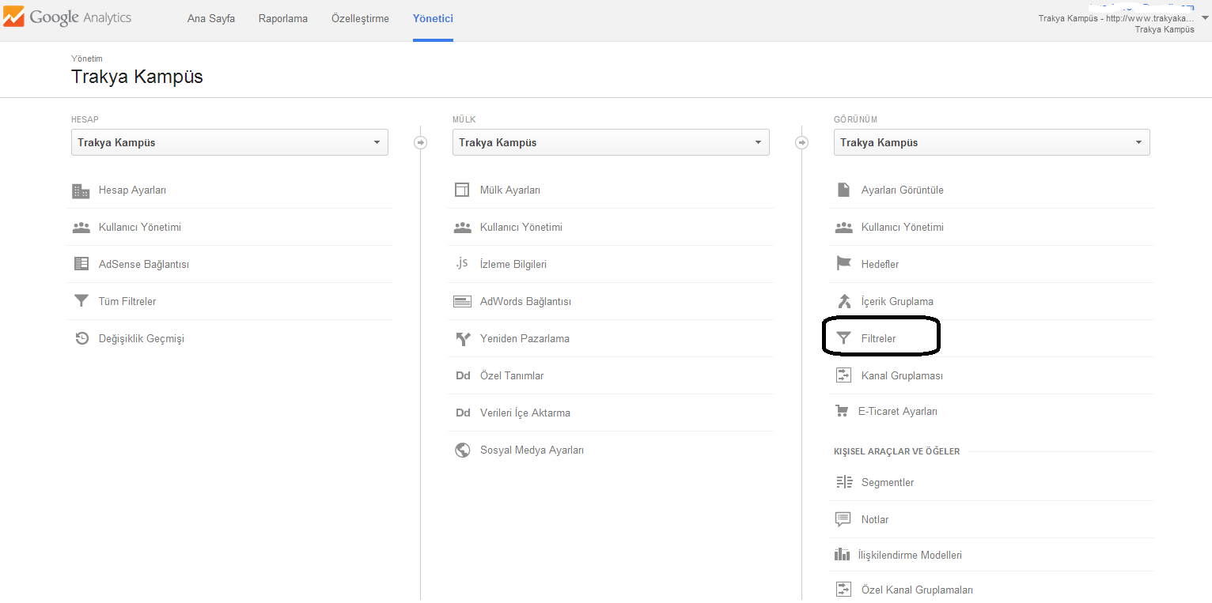Screen dimensions: 1212x603
Task: Go to the Ana Sayfa tab
Action: (211, 19)
